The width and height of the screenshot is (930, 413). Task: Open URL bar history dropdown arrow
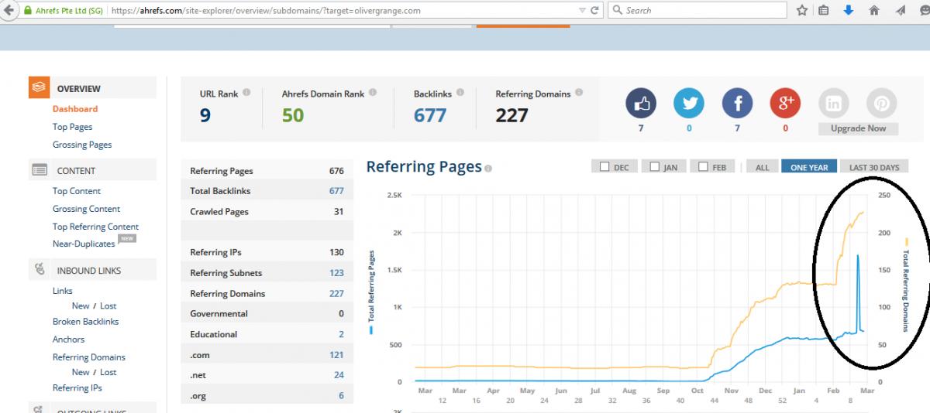coord(582,10)
